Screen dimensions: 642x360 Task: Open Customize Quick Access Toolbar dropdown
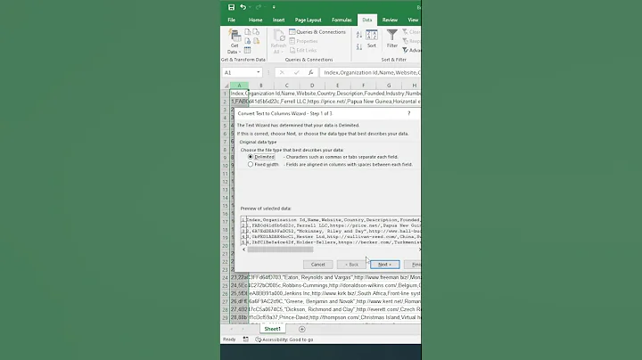coord(274,7)
